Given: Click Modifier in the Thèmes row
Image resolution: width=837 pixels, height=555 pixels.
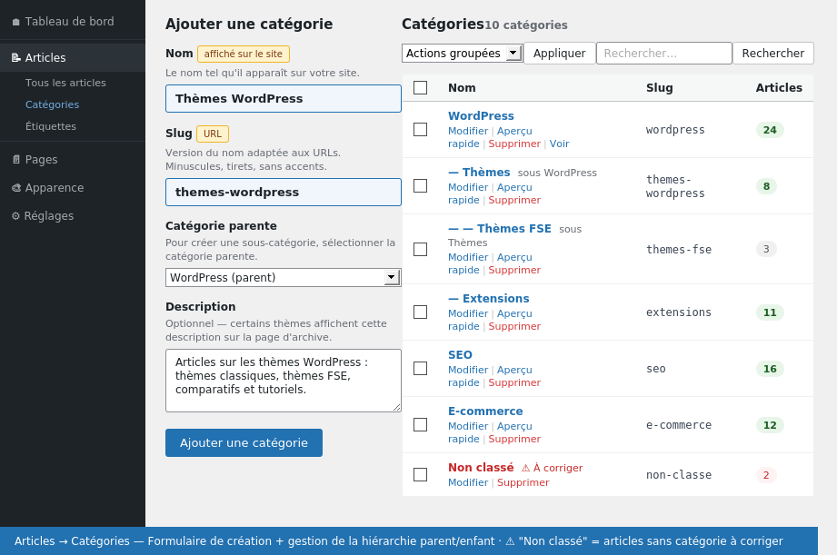Looking at the screenshot, I should (x=468, y=187).
